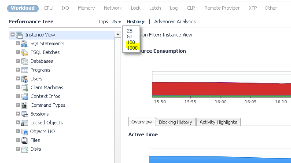Click the tree scrollbar up arrow
This screenshot has width=291, height=163.
(118, 34)
